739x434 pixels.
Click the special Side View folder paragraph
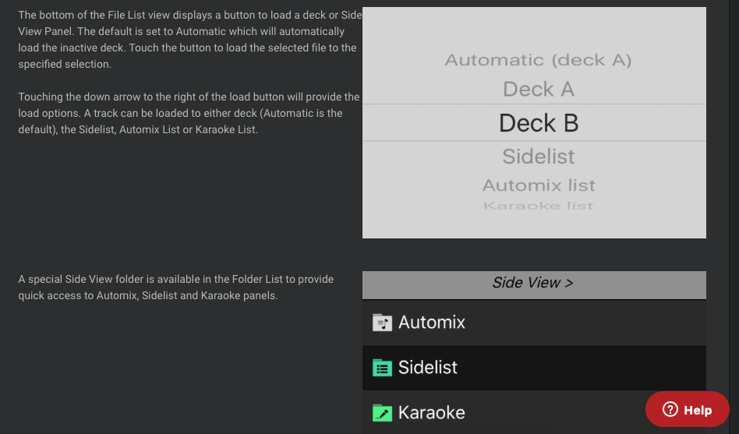click(176, 288)
